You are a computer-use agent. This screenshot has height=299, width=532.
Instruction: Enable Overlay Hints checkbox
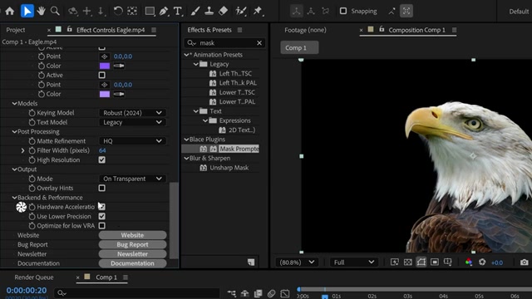(101, 188)
